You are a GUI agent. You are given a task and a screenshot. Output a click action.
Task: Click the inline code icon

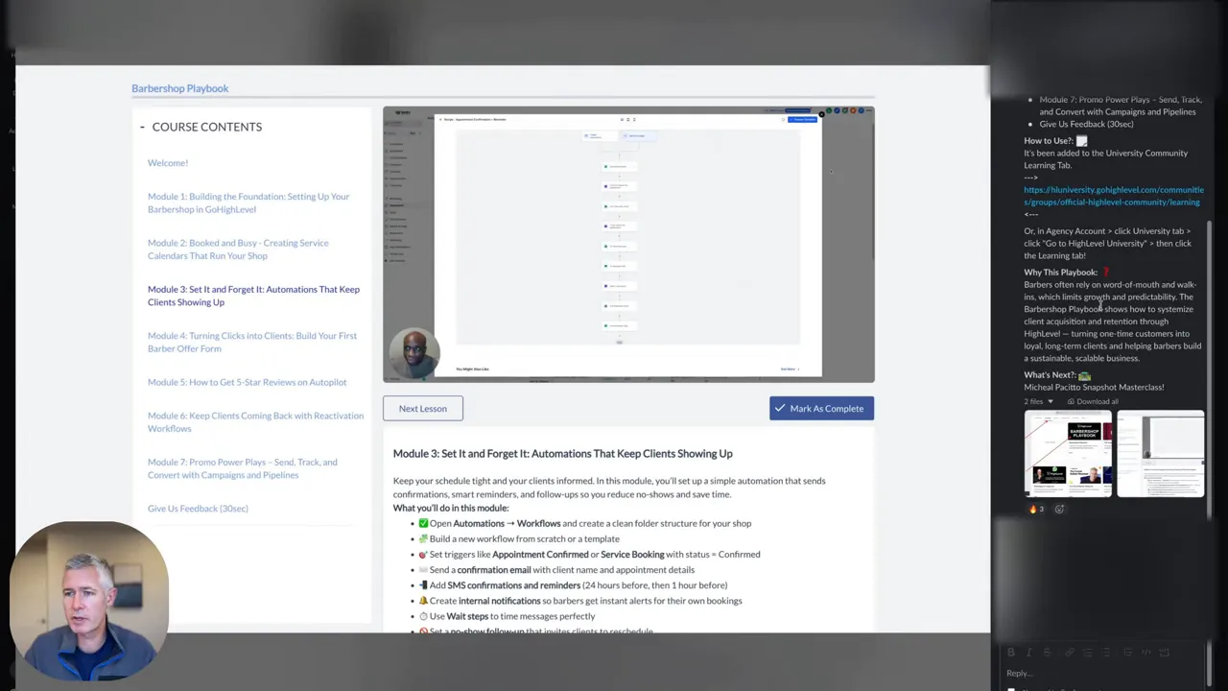[1146, 653]
